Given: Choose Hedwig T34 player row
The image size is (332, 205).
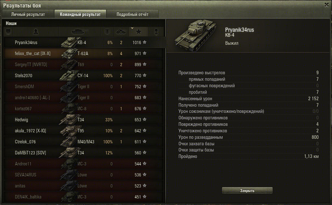Looking at the screenshot, I should coord(83,120).
